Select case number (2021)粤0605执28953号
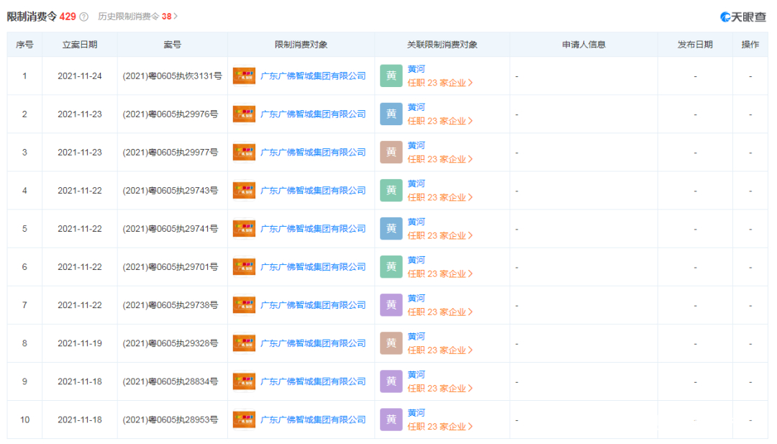This screenshot has height=444, width=777. coord(170,420)
